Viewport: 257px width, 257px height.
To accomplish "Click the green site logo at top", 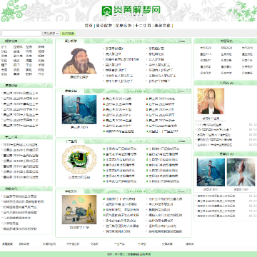I will (x=131, y=11).
